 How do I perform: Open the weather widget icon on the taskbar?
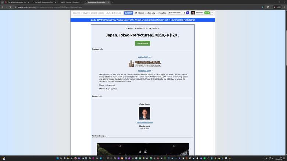coord(4,158)
